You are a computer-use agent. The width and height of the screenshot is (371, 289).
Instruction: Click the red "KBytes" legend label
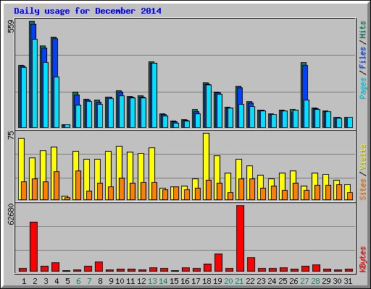click(x=363, y=259)
